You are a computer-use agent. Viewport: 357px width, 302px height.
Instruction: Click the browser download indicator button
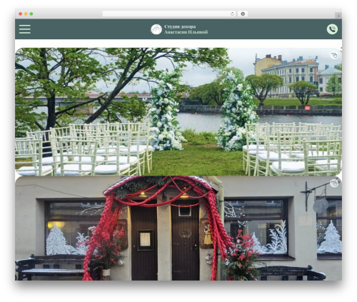(x=243, y=14)
